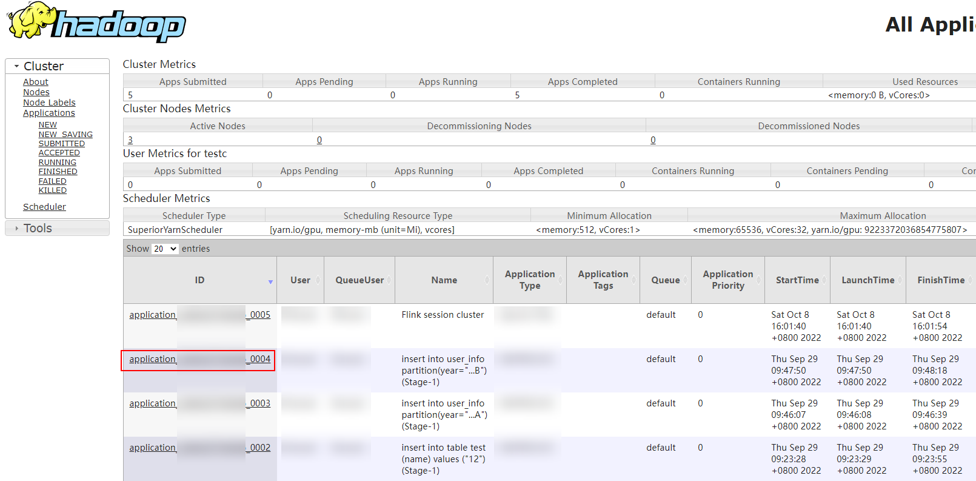Sort table by StartTime column header
This screenshot has height=481, width=976.
797,280
